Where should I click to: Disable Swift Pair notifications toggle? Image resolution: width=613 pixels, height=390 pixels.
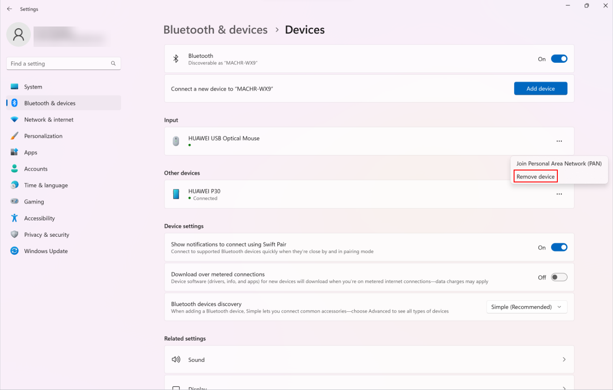click(x=559, y=247)
